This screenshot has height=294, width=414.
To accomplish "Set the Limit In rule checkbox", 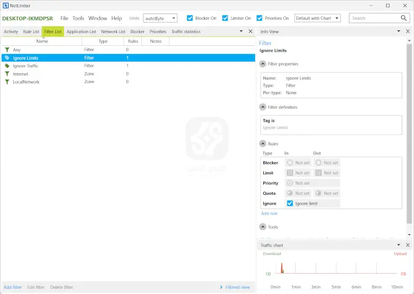I will [x=290, y=173].
